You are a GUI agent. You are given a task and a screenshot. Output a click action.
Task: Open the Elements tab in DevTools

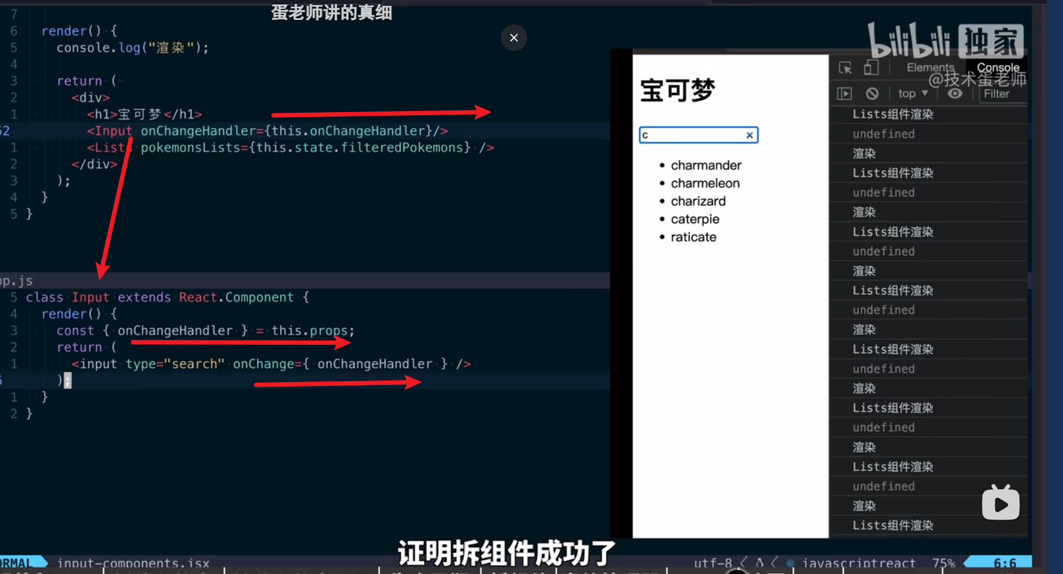[930, 68]
